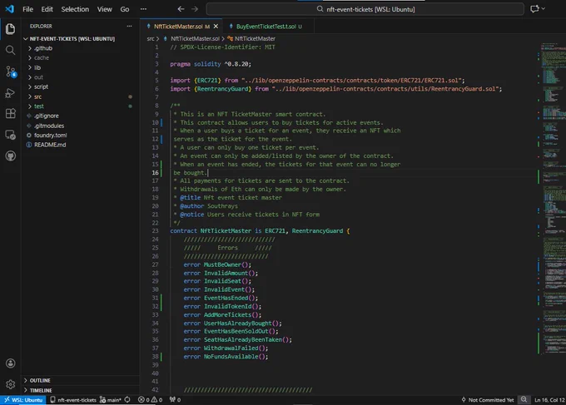Click the command center search box
The height and width of the screenshot is (405, 566).
pos(365,9)
